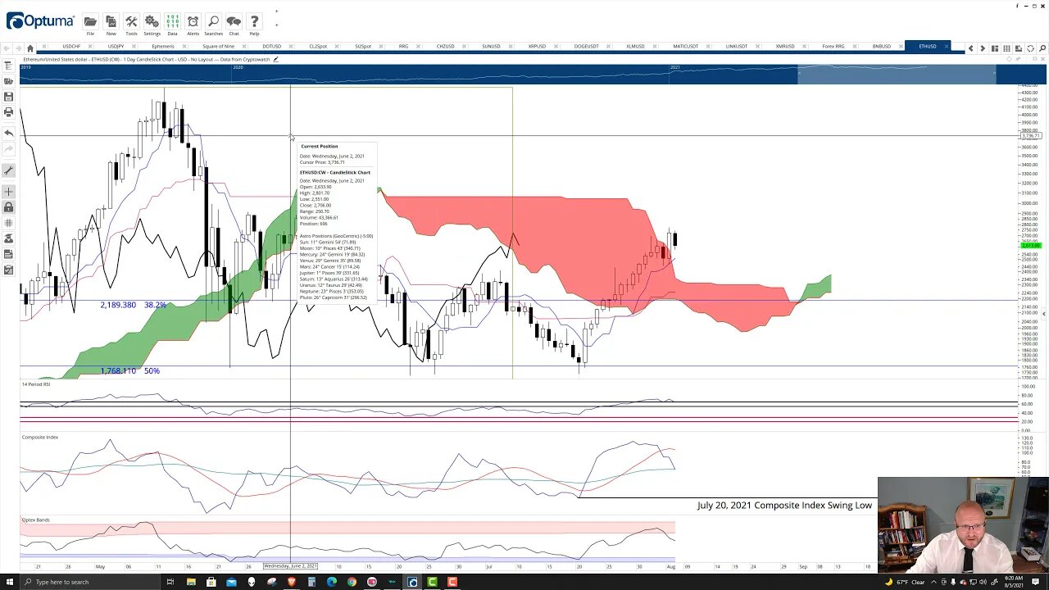Open the Searches magnifier icon
Viewport: 1049px width, 590px height.
point(213,21)
